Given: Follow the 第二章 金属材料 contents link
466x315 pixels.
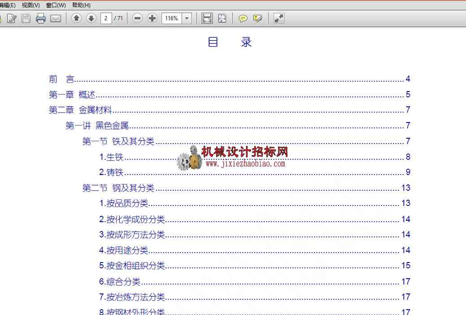Looking at the screenshot, I should (x=80, y=110).
